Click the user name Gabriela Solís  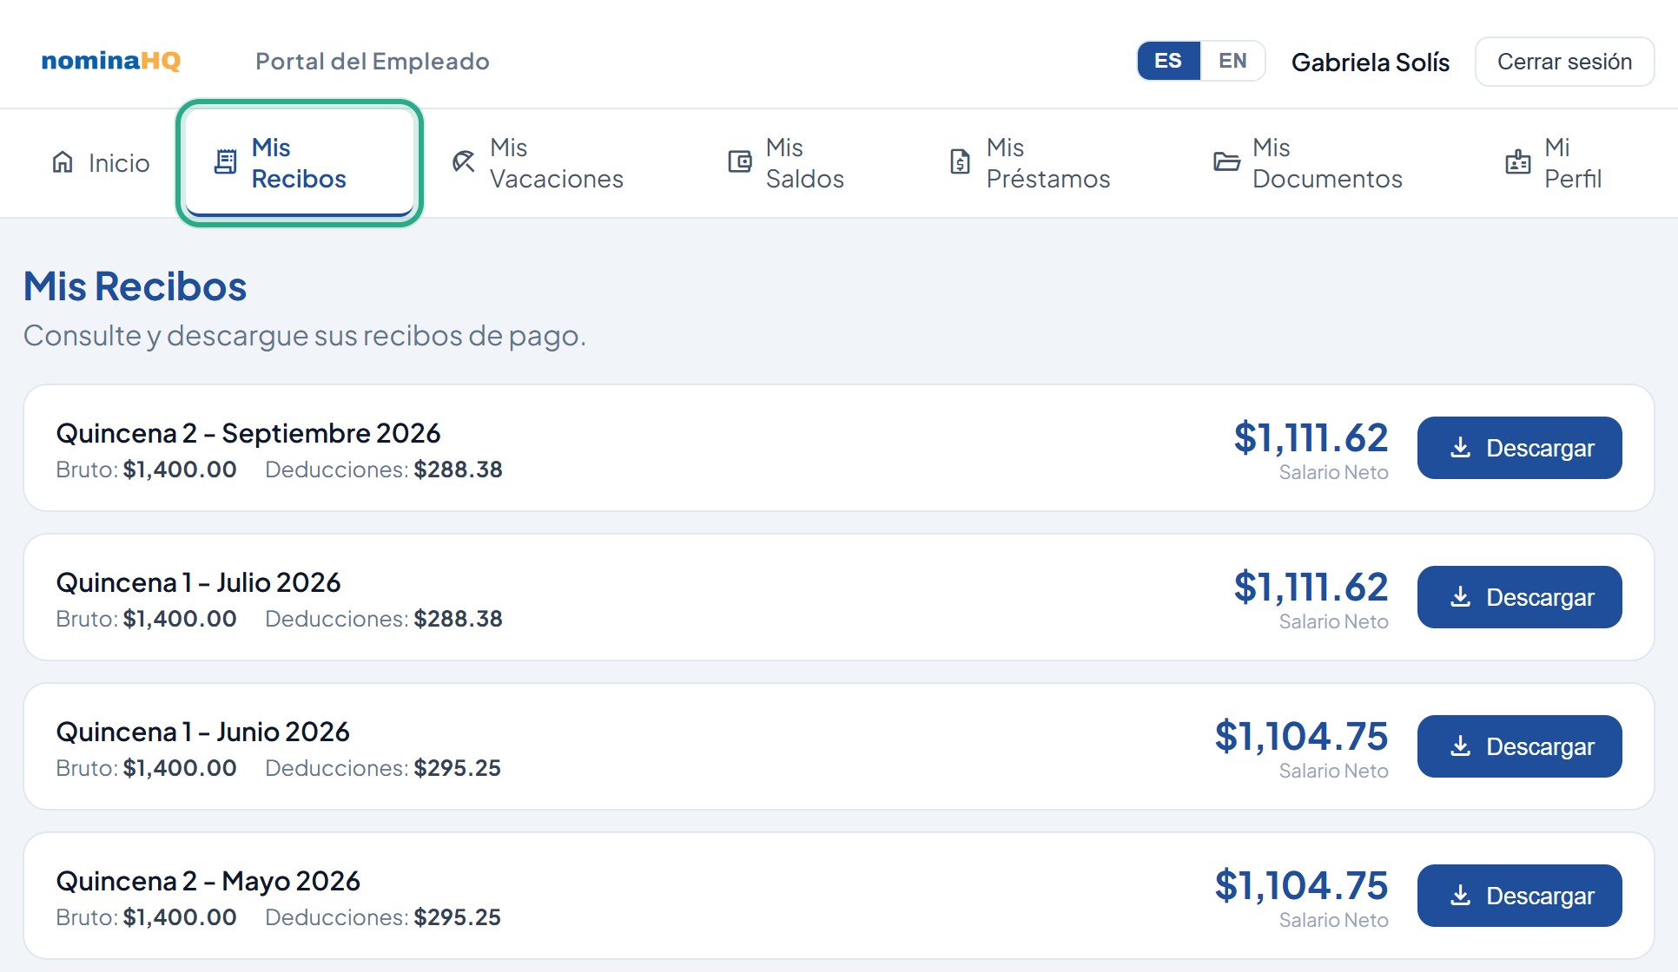point(1371,62)
